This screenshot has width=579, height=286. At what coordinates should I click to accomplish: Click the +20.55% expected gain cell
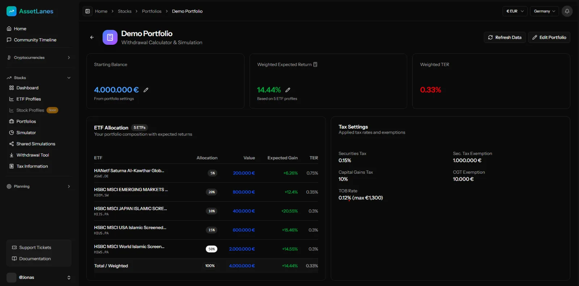(x=289, y=211)
